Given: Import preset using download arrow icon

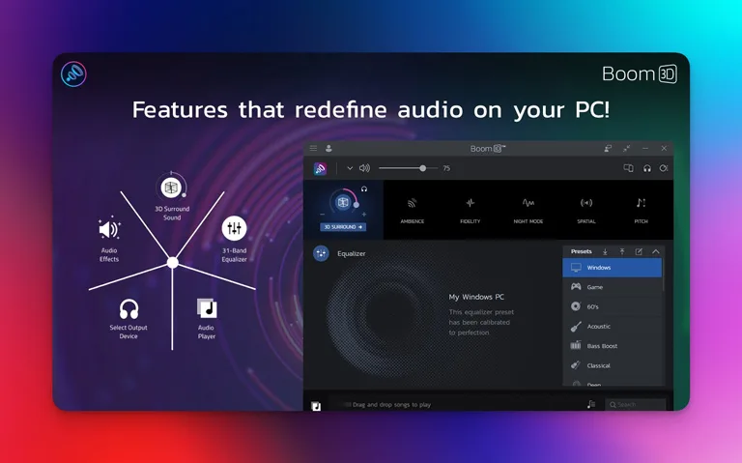Looking at the screenshot, I should point(605,251).
